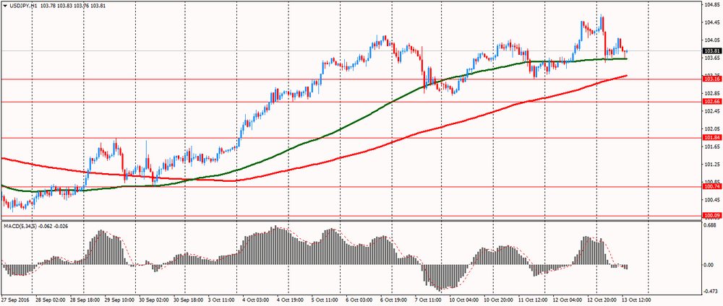Click the 12 Oct 04:00 time label
The width and height of the screenshot is (723, 306).
(568, 300)
